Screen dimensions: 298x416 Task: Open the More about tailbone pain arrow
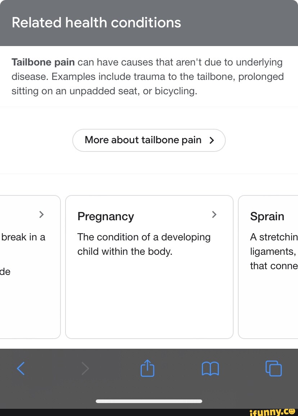tap(212, 140)
